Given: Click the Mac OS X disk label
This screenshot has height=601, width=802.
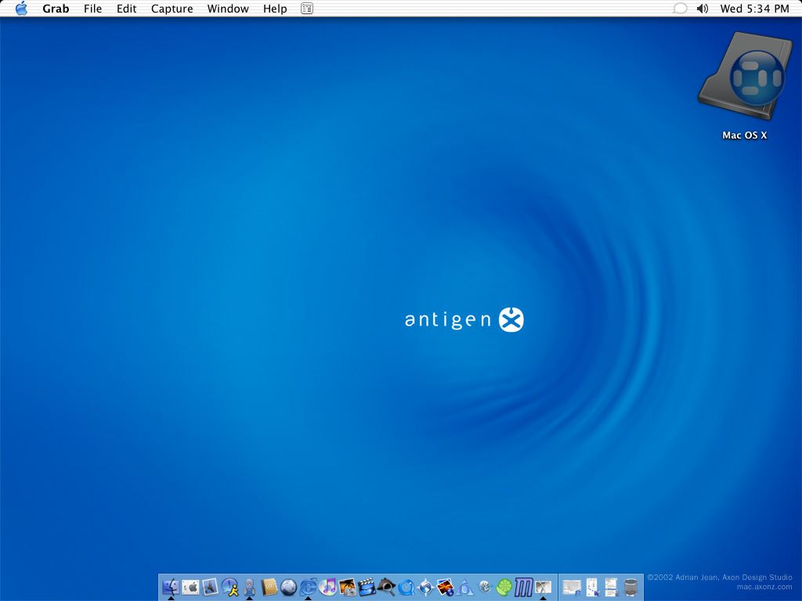Looking at the screenshot, I should click(745, 135).
